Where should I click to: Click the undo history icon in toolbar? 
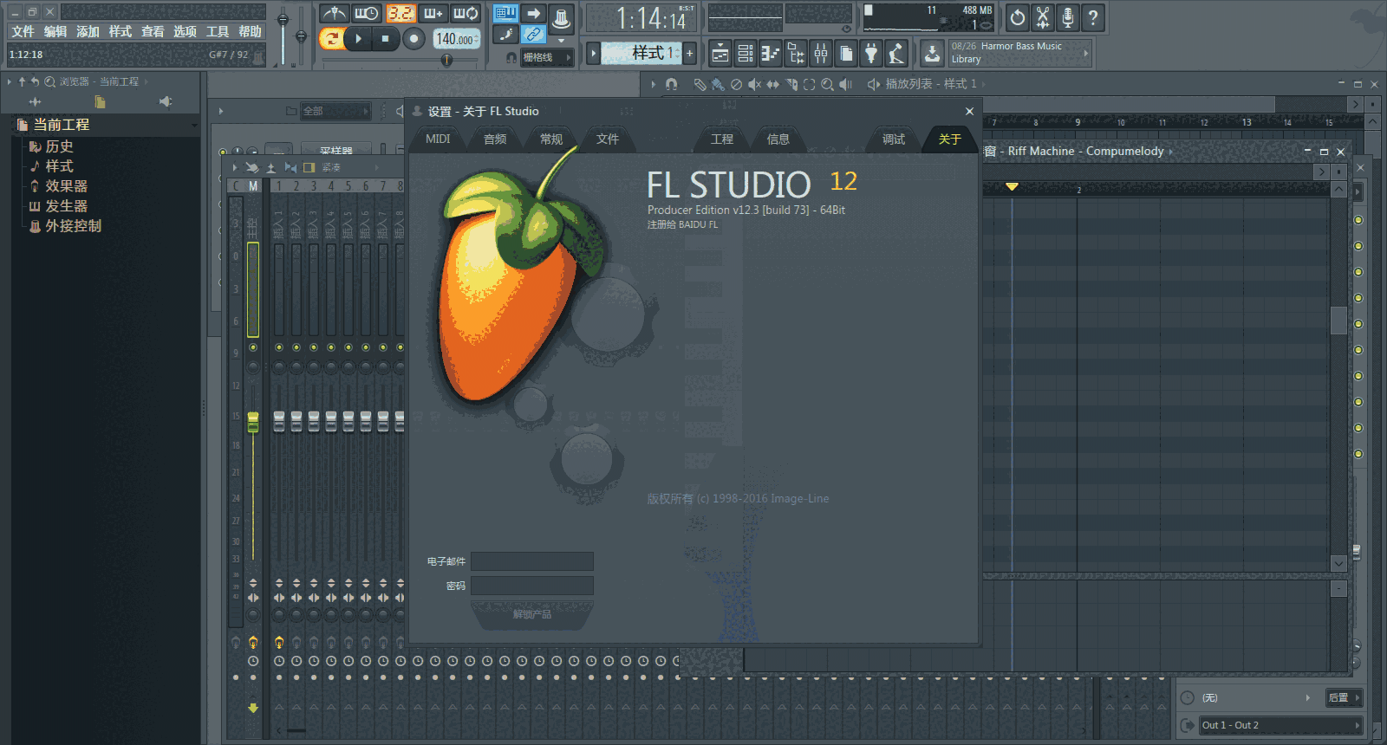[1018, 17]
